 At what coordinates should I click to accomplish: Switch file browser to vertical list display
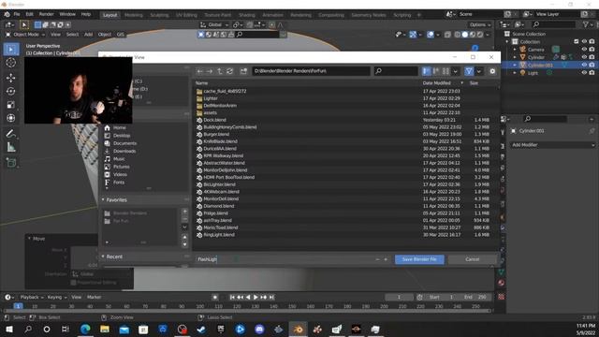[427, 71]
